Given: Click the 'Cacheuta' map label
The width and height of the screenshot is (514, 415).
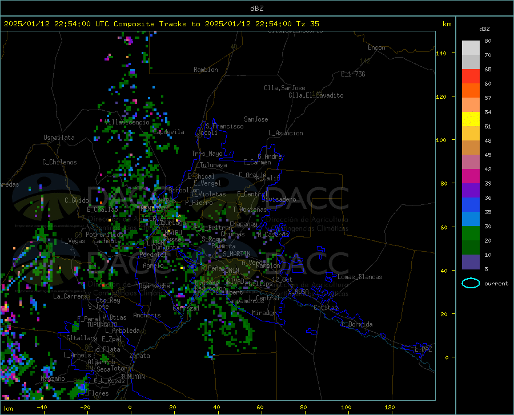Looking at the screenshot, I should click(x=107, y=241).
